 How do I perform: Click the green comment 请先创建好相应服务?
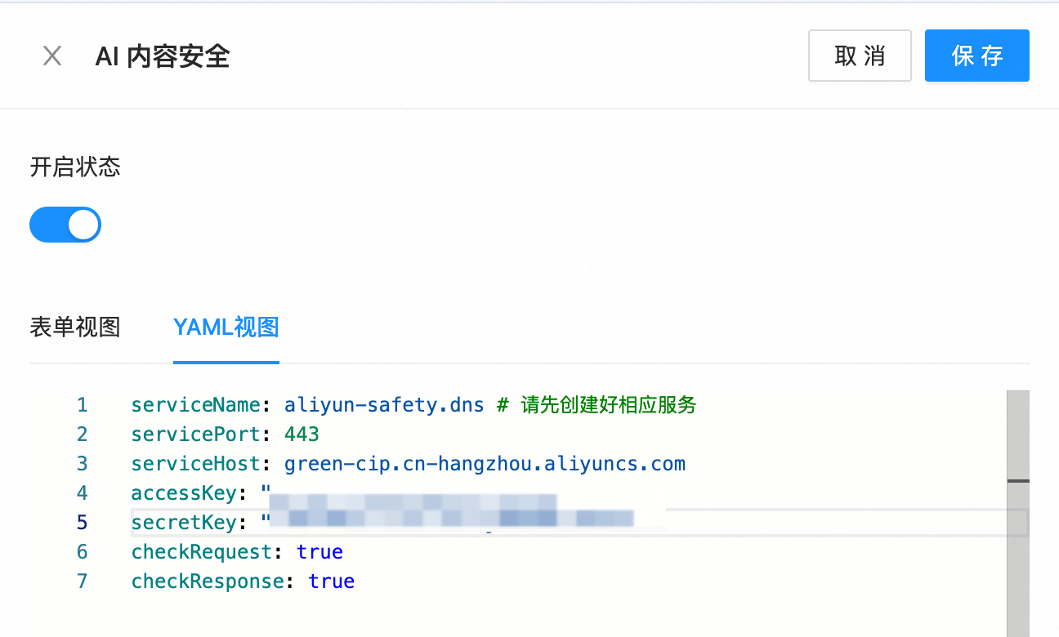click(607, 405)
